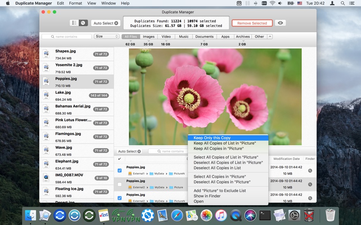Viewport: 361px width, 225px height.
Task: Reveal the External2 Picture copy using its Finder magnifier
Action: (x=310, y=184)
